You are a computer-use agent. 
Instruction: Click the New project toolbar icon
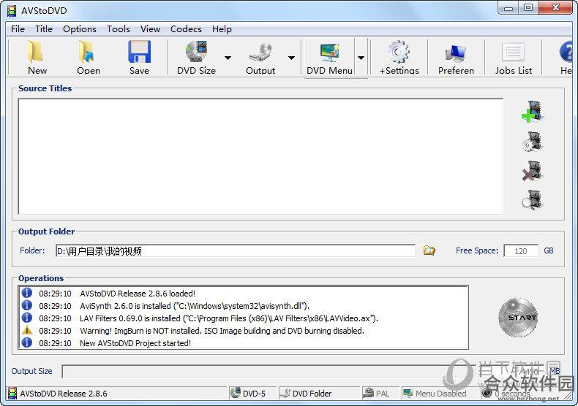(37, 57)
